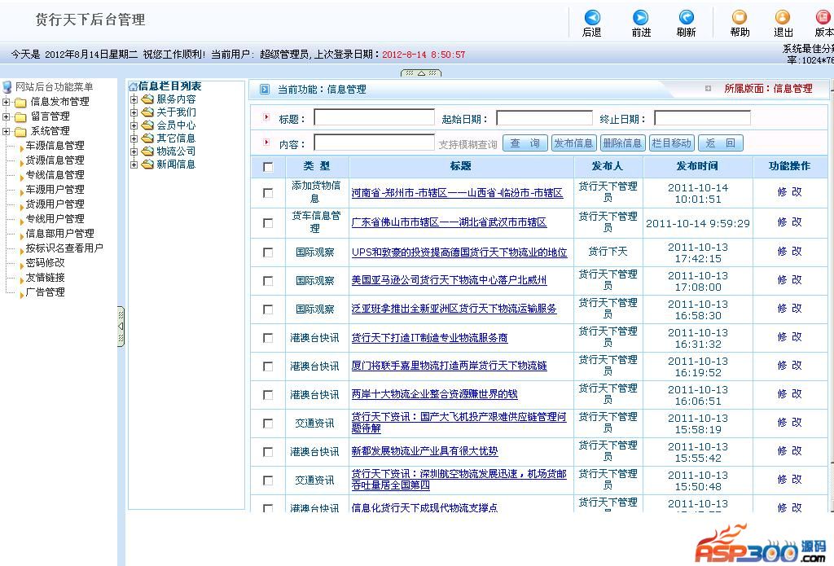Open the 帮助 (help) icon
Screen dimensions: 834x566
(x=740, y=17)
